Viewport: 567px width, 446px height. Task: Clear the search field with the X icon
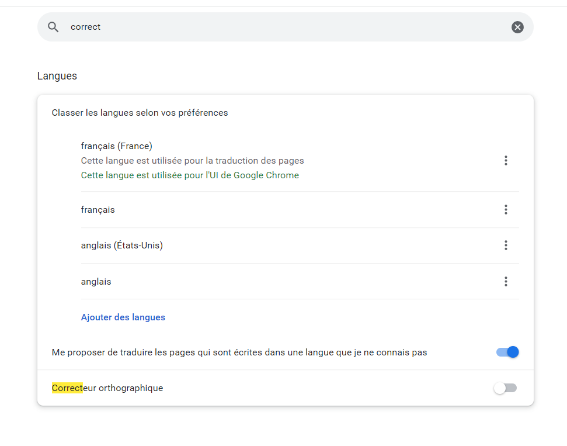pyautogui.click(x=517, y=27)
